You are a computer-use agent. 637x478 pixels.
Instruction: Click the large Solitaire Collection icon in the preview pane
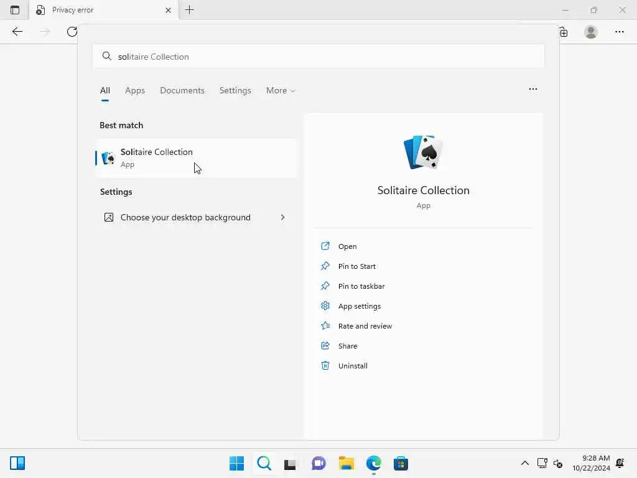[423, 152]
